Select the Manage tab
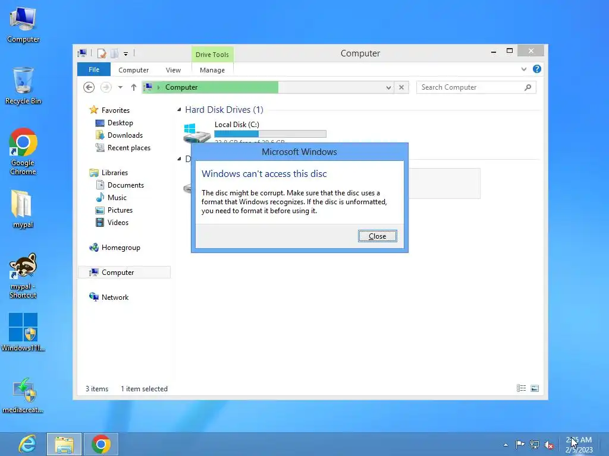 click(x=212, y=70)
